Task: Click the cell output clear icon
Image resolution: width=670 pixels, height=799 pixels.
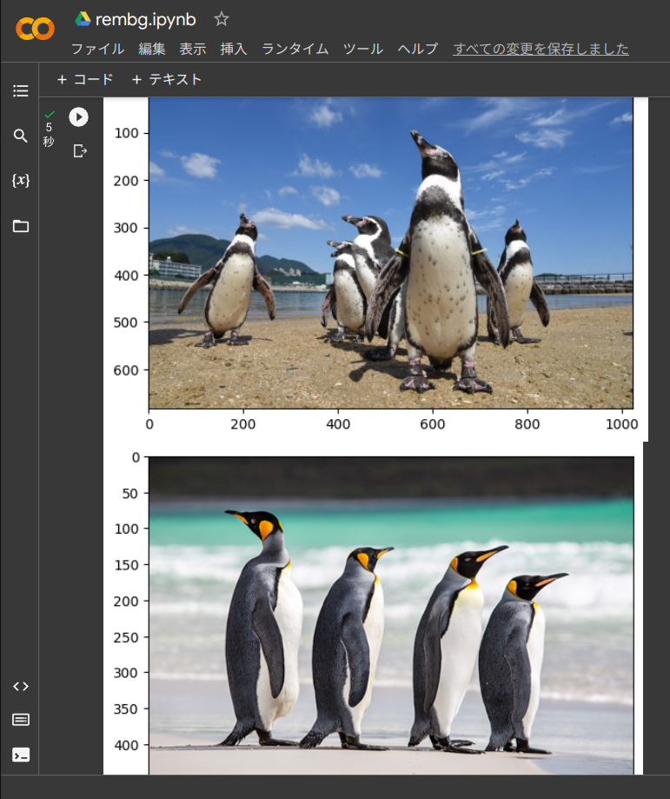Action: coord(80,150)
